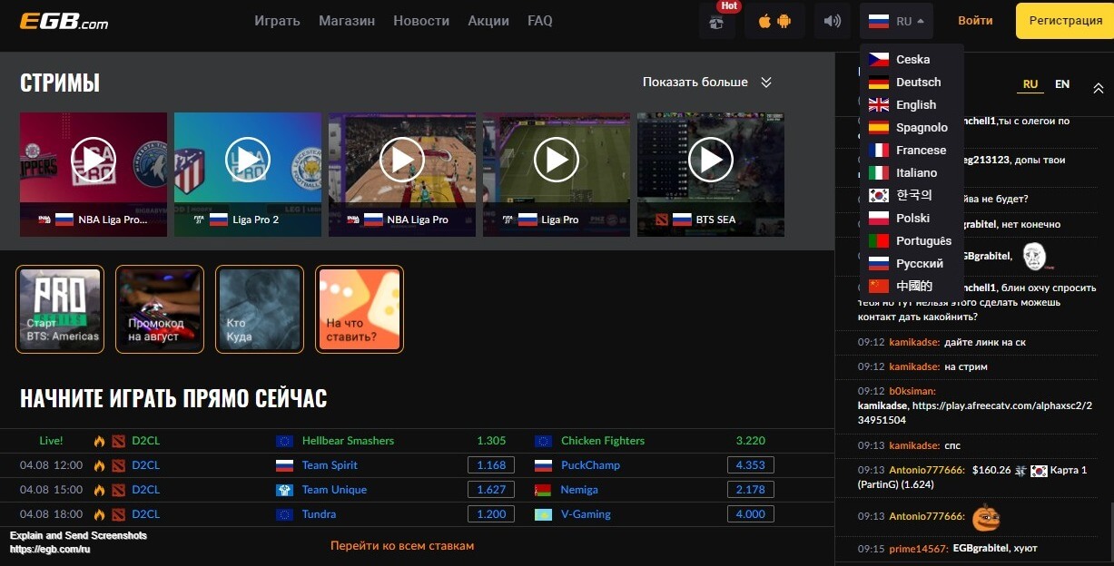Bet on PuckChamp odds 4.353

coord(751,465)
